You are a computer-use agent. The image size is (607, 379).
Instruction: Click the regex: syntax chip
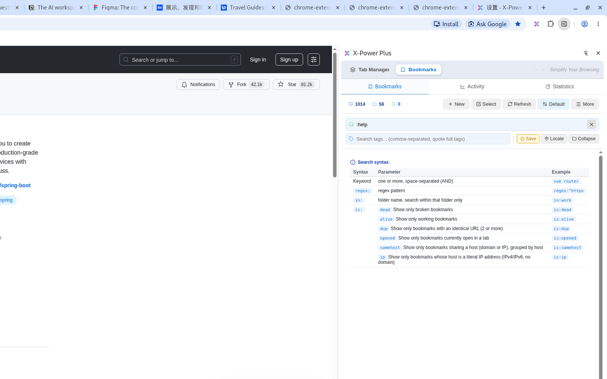[x=362, y=191]
